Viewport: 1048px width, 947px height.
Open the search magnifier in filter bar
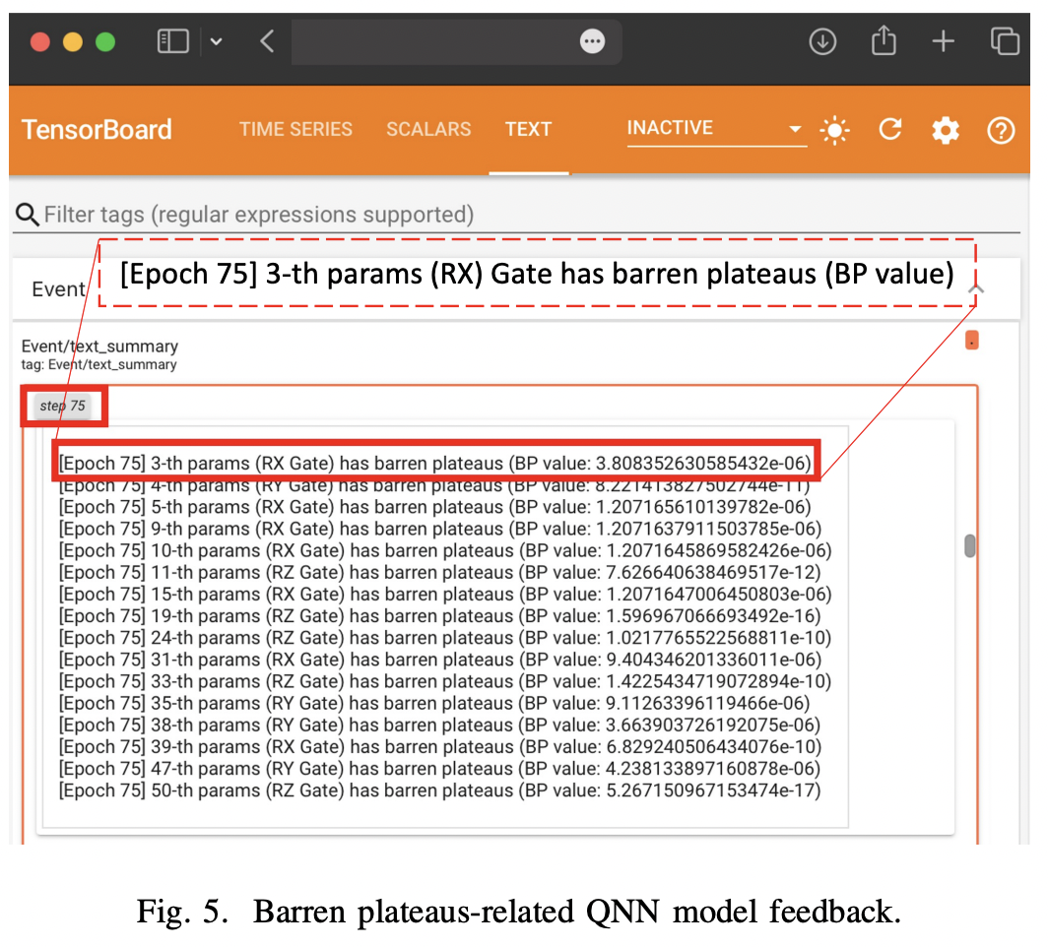(x=28, y=215)
